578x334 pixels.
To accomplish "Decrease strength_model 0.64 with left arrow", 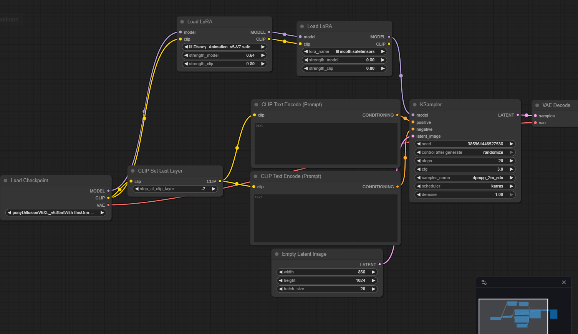I will 186,55.
